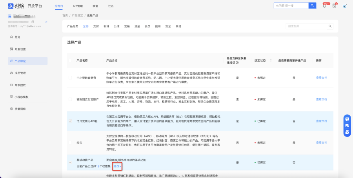The image size is (353, 178).
Task: Filter products by 其他 category
Action: pos(178,26)
